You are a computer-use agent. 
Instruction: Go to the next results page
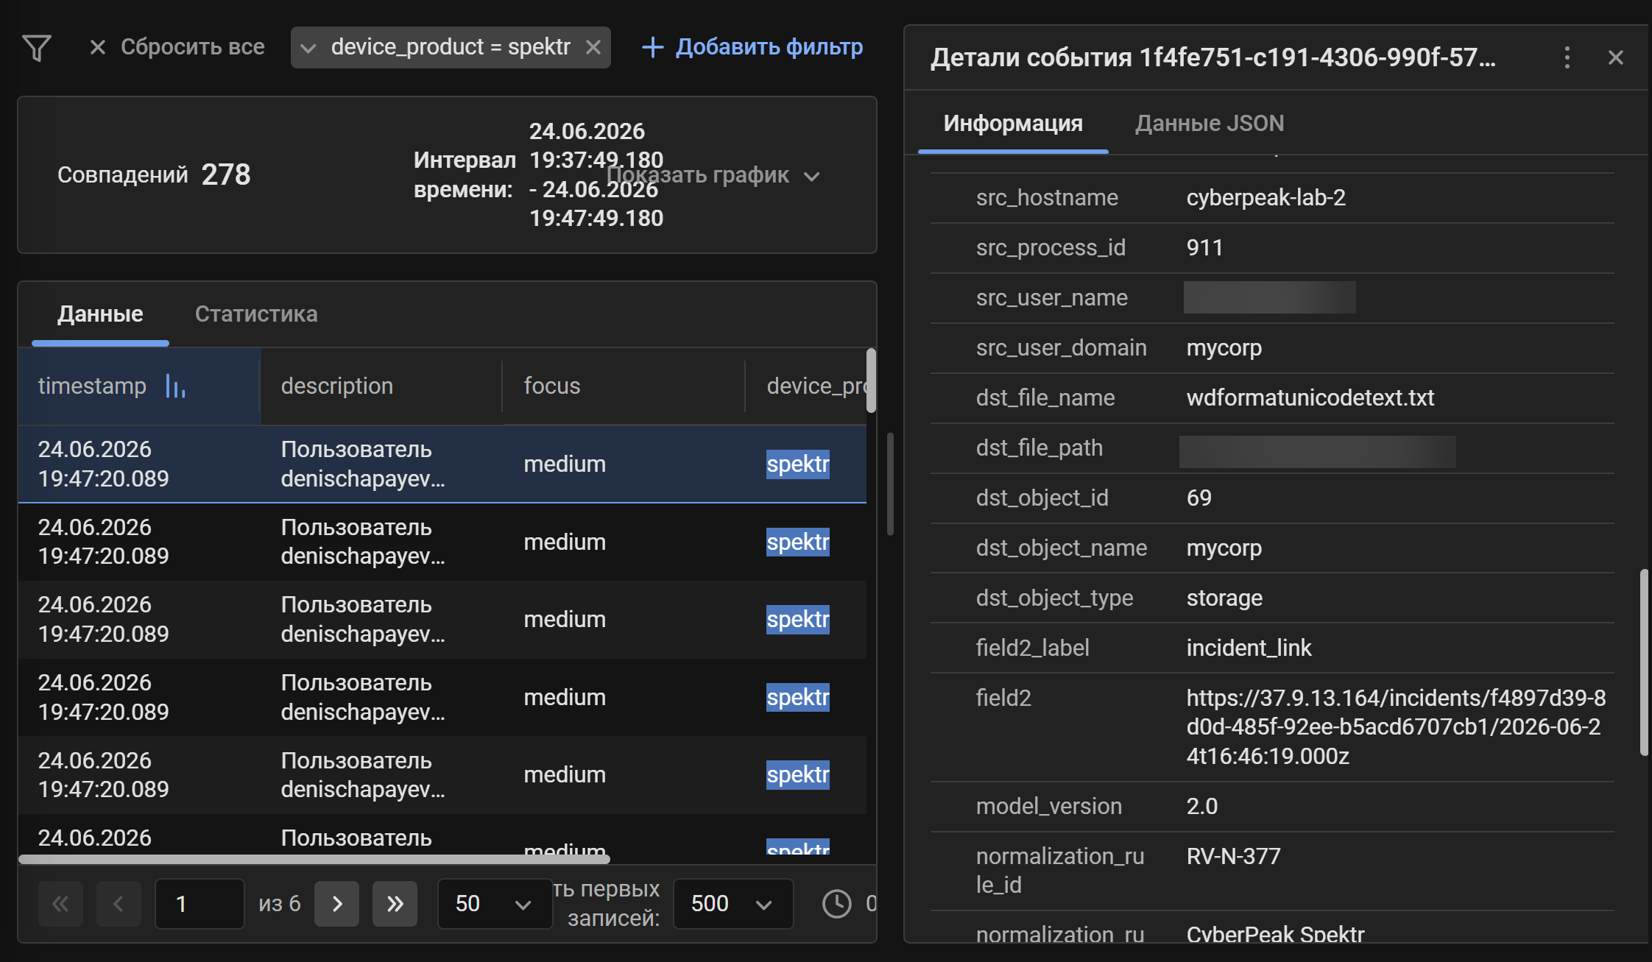click(x=337, y=904)
